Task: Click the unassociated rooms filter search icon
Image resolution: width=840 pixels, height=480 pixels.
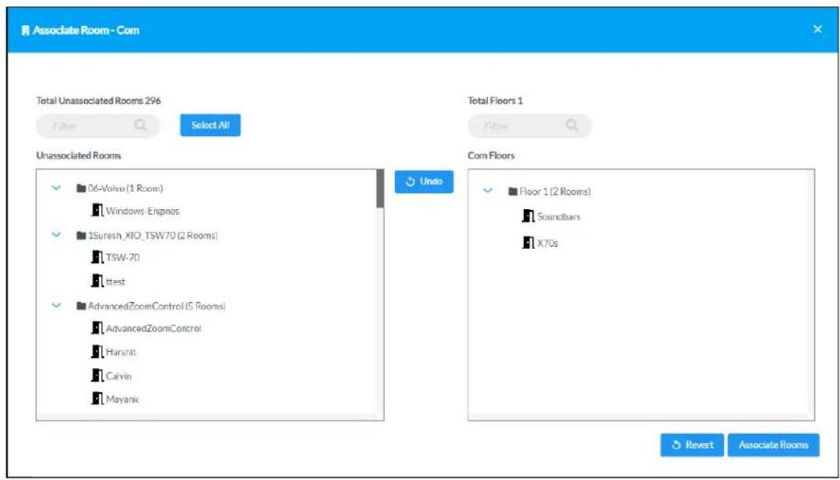Action: point(141,126)
